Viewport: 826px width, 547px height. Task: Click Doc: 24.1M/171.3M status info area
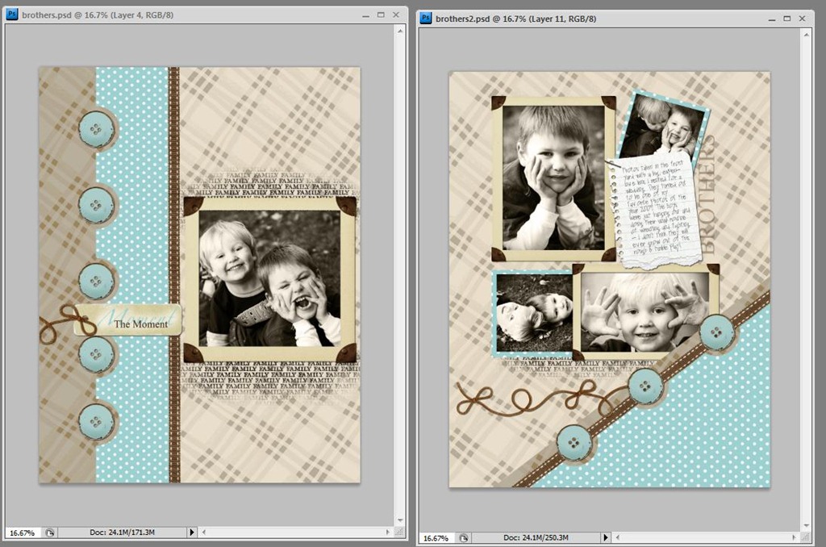click(x=123, y=532)
